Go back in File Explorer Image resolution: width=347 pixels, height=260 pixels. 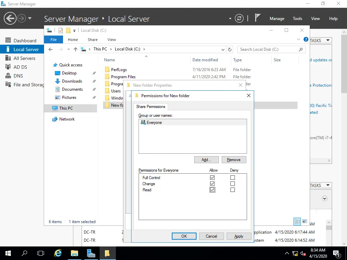tap(50, 49)
